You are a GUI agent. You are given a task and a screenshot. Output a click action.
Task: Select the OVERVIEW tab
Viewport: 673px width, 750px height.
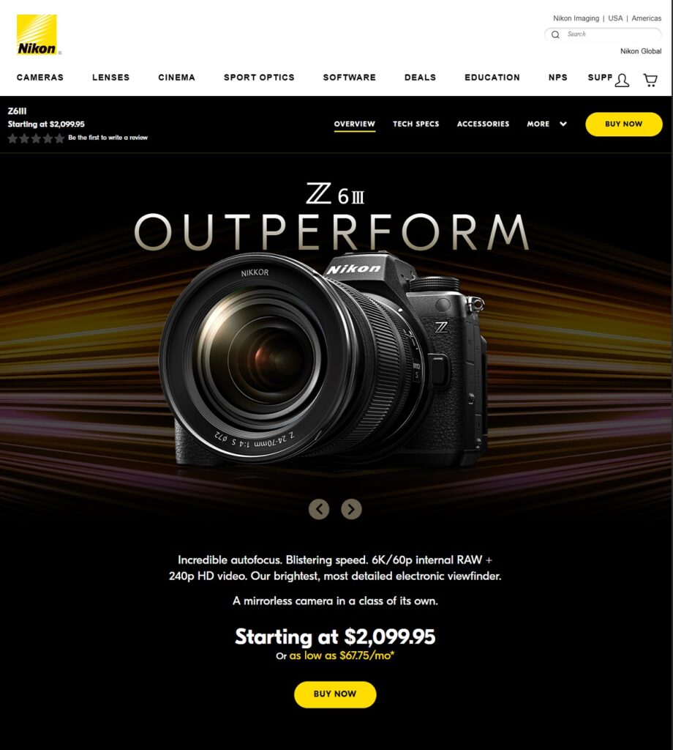click(x=354, y=124)
